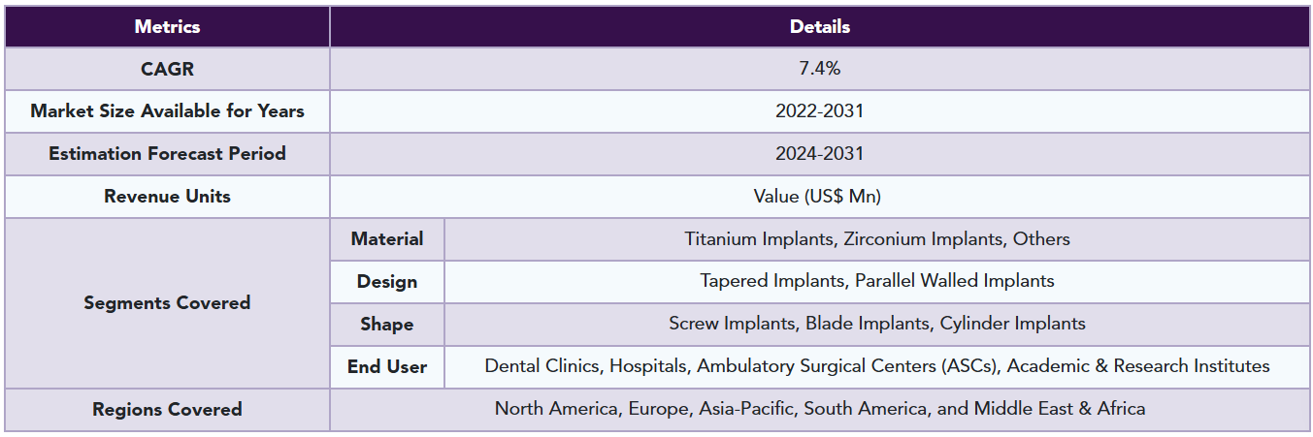The height and width of the screenshot is (437, 1313).
Task: Click the Material segment label
Action: 387,239
